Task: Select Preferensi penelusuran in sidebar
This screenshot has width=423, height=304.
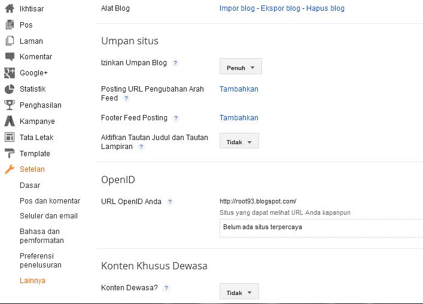Action: (x=41, y=260)
